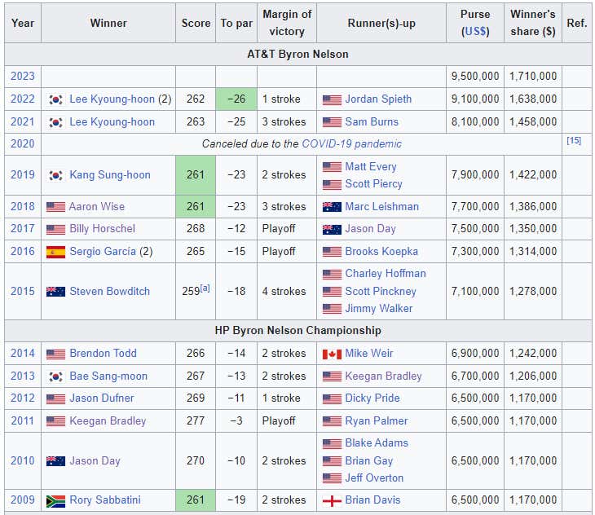Open Aaron Wise's page
Image resolution: width=595 pixels, height=515 pixels.
point(97,207)
